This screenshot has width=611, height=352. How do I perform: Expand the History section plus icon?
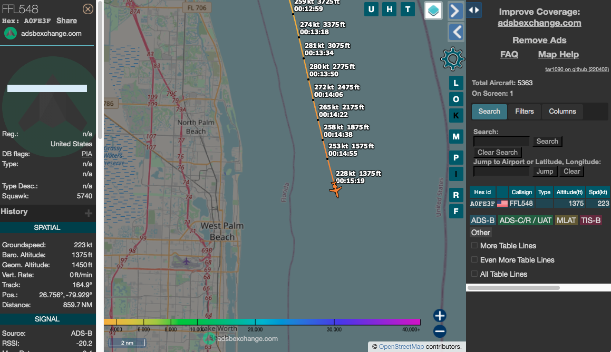pos(89,213)
